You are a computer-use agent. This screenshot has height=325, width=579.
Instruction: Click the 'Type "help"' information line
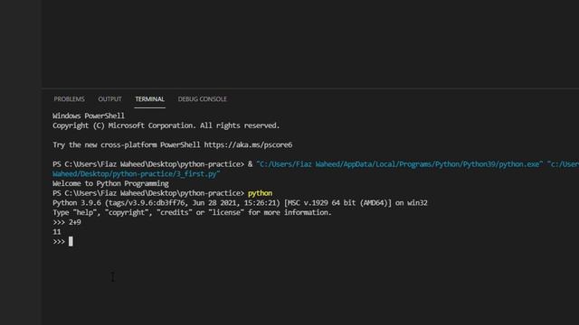pyautogui.click(x=192, y=213)
